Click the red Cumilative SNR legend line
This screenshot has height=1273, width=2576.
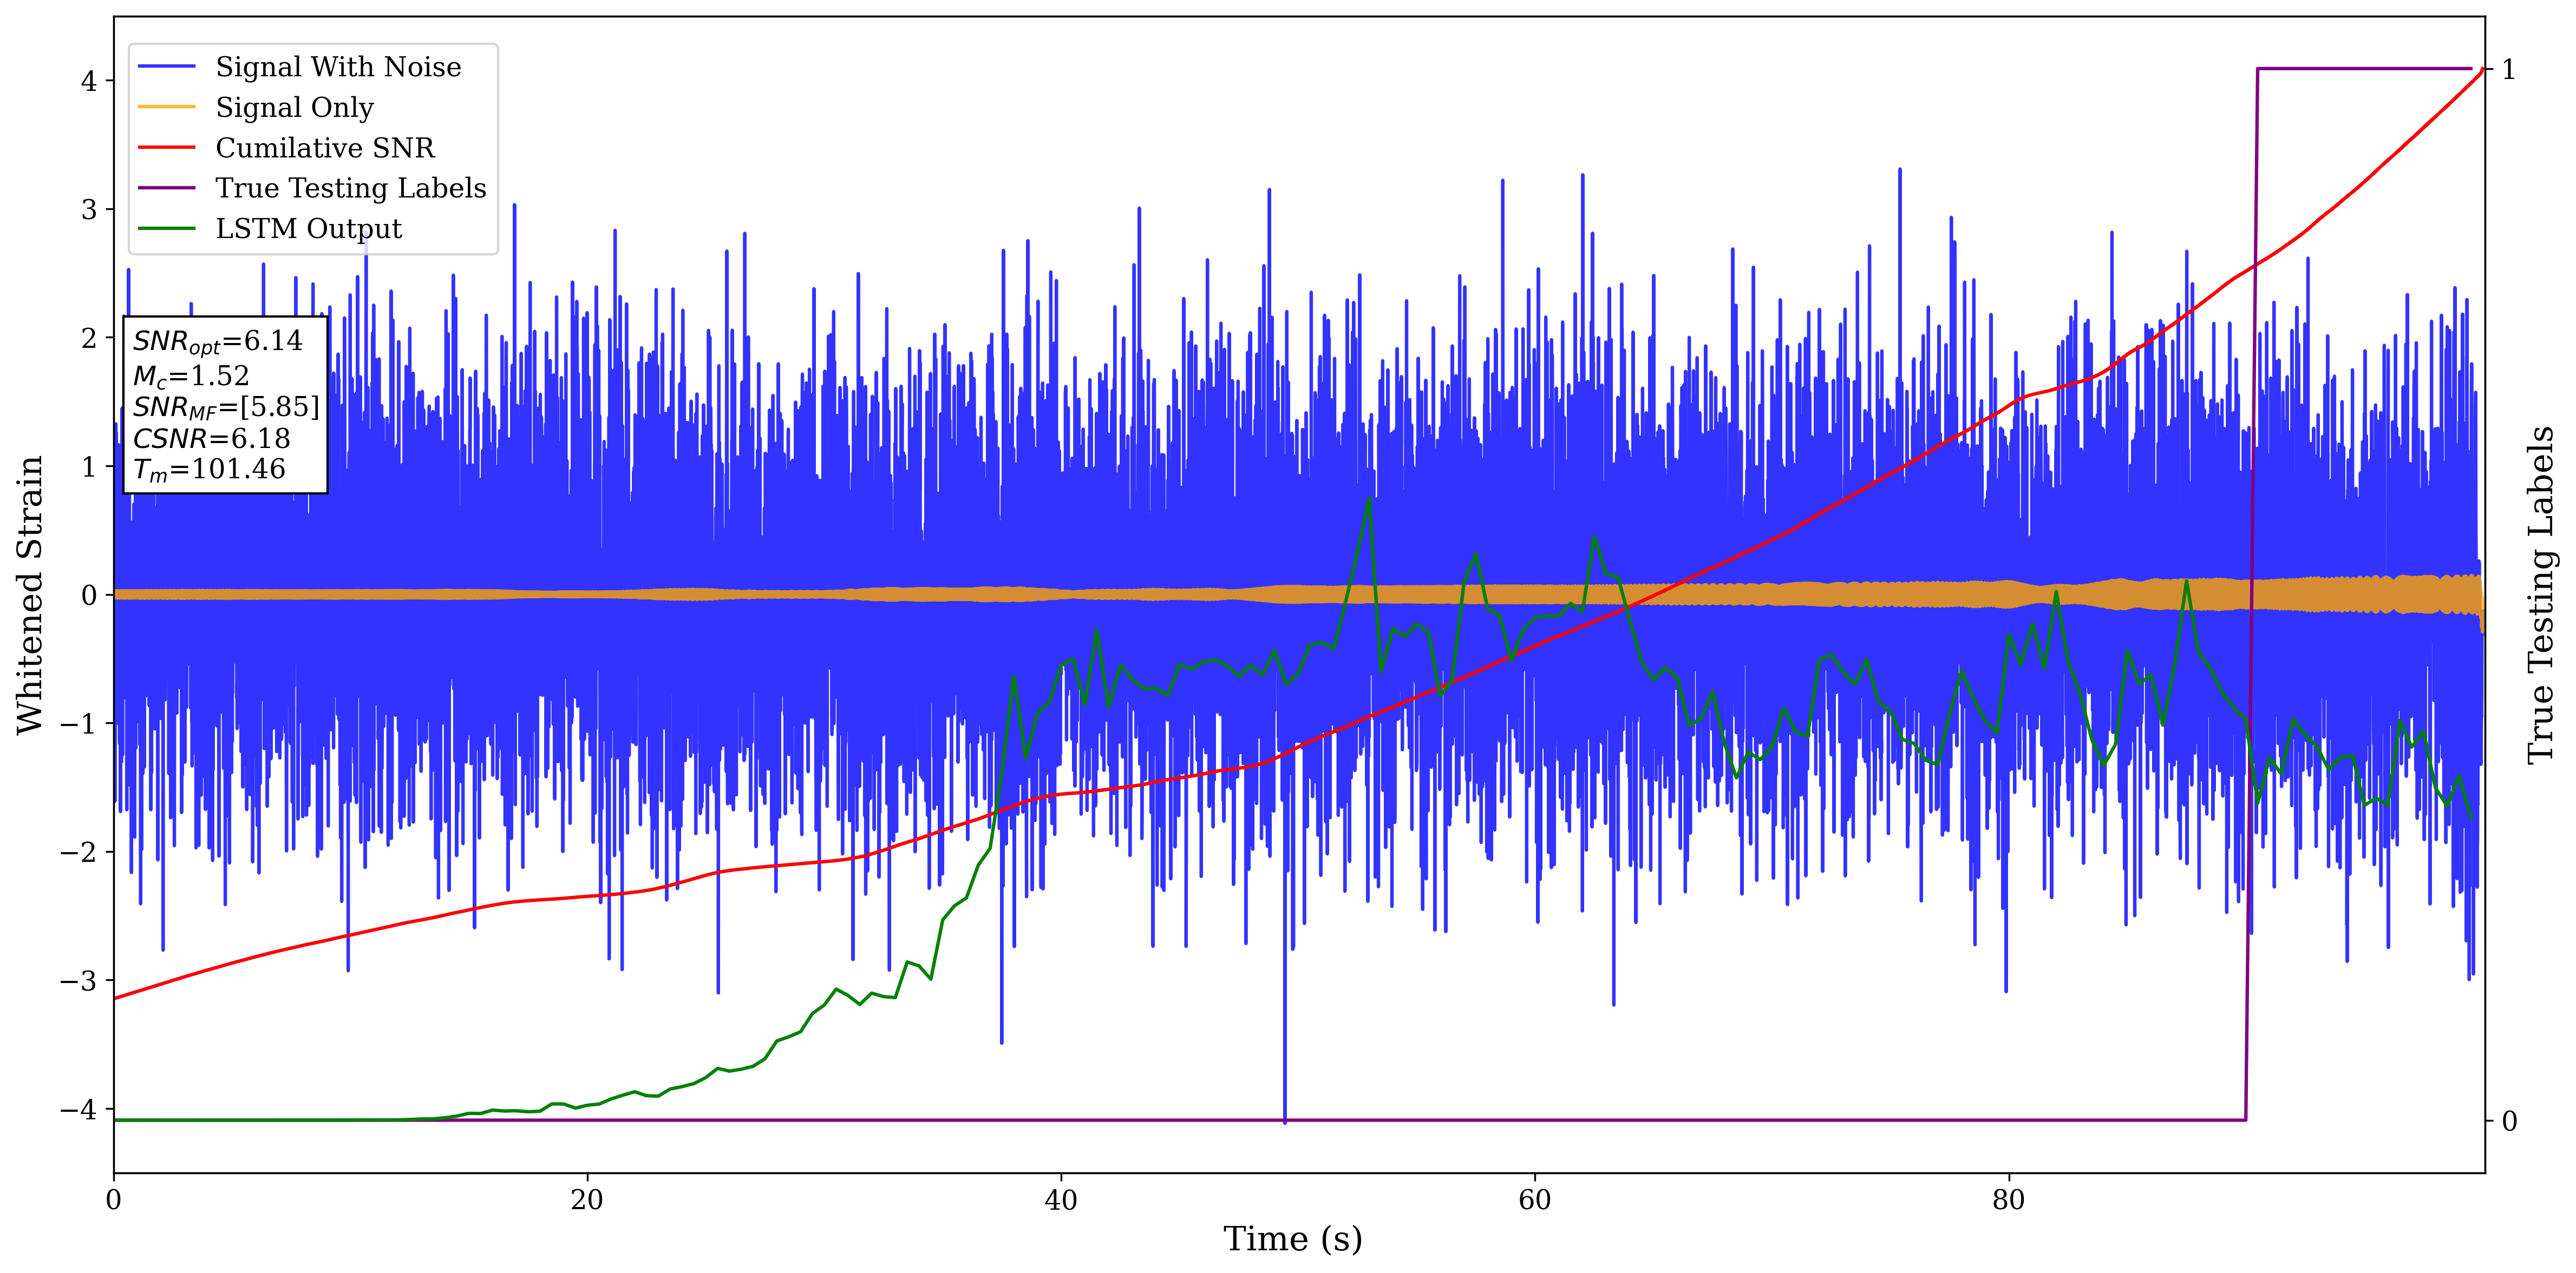(x=166, y=148)
